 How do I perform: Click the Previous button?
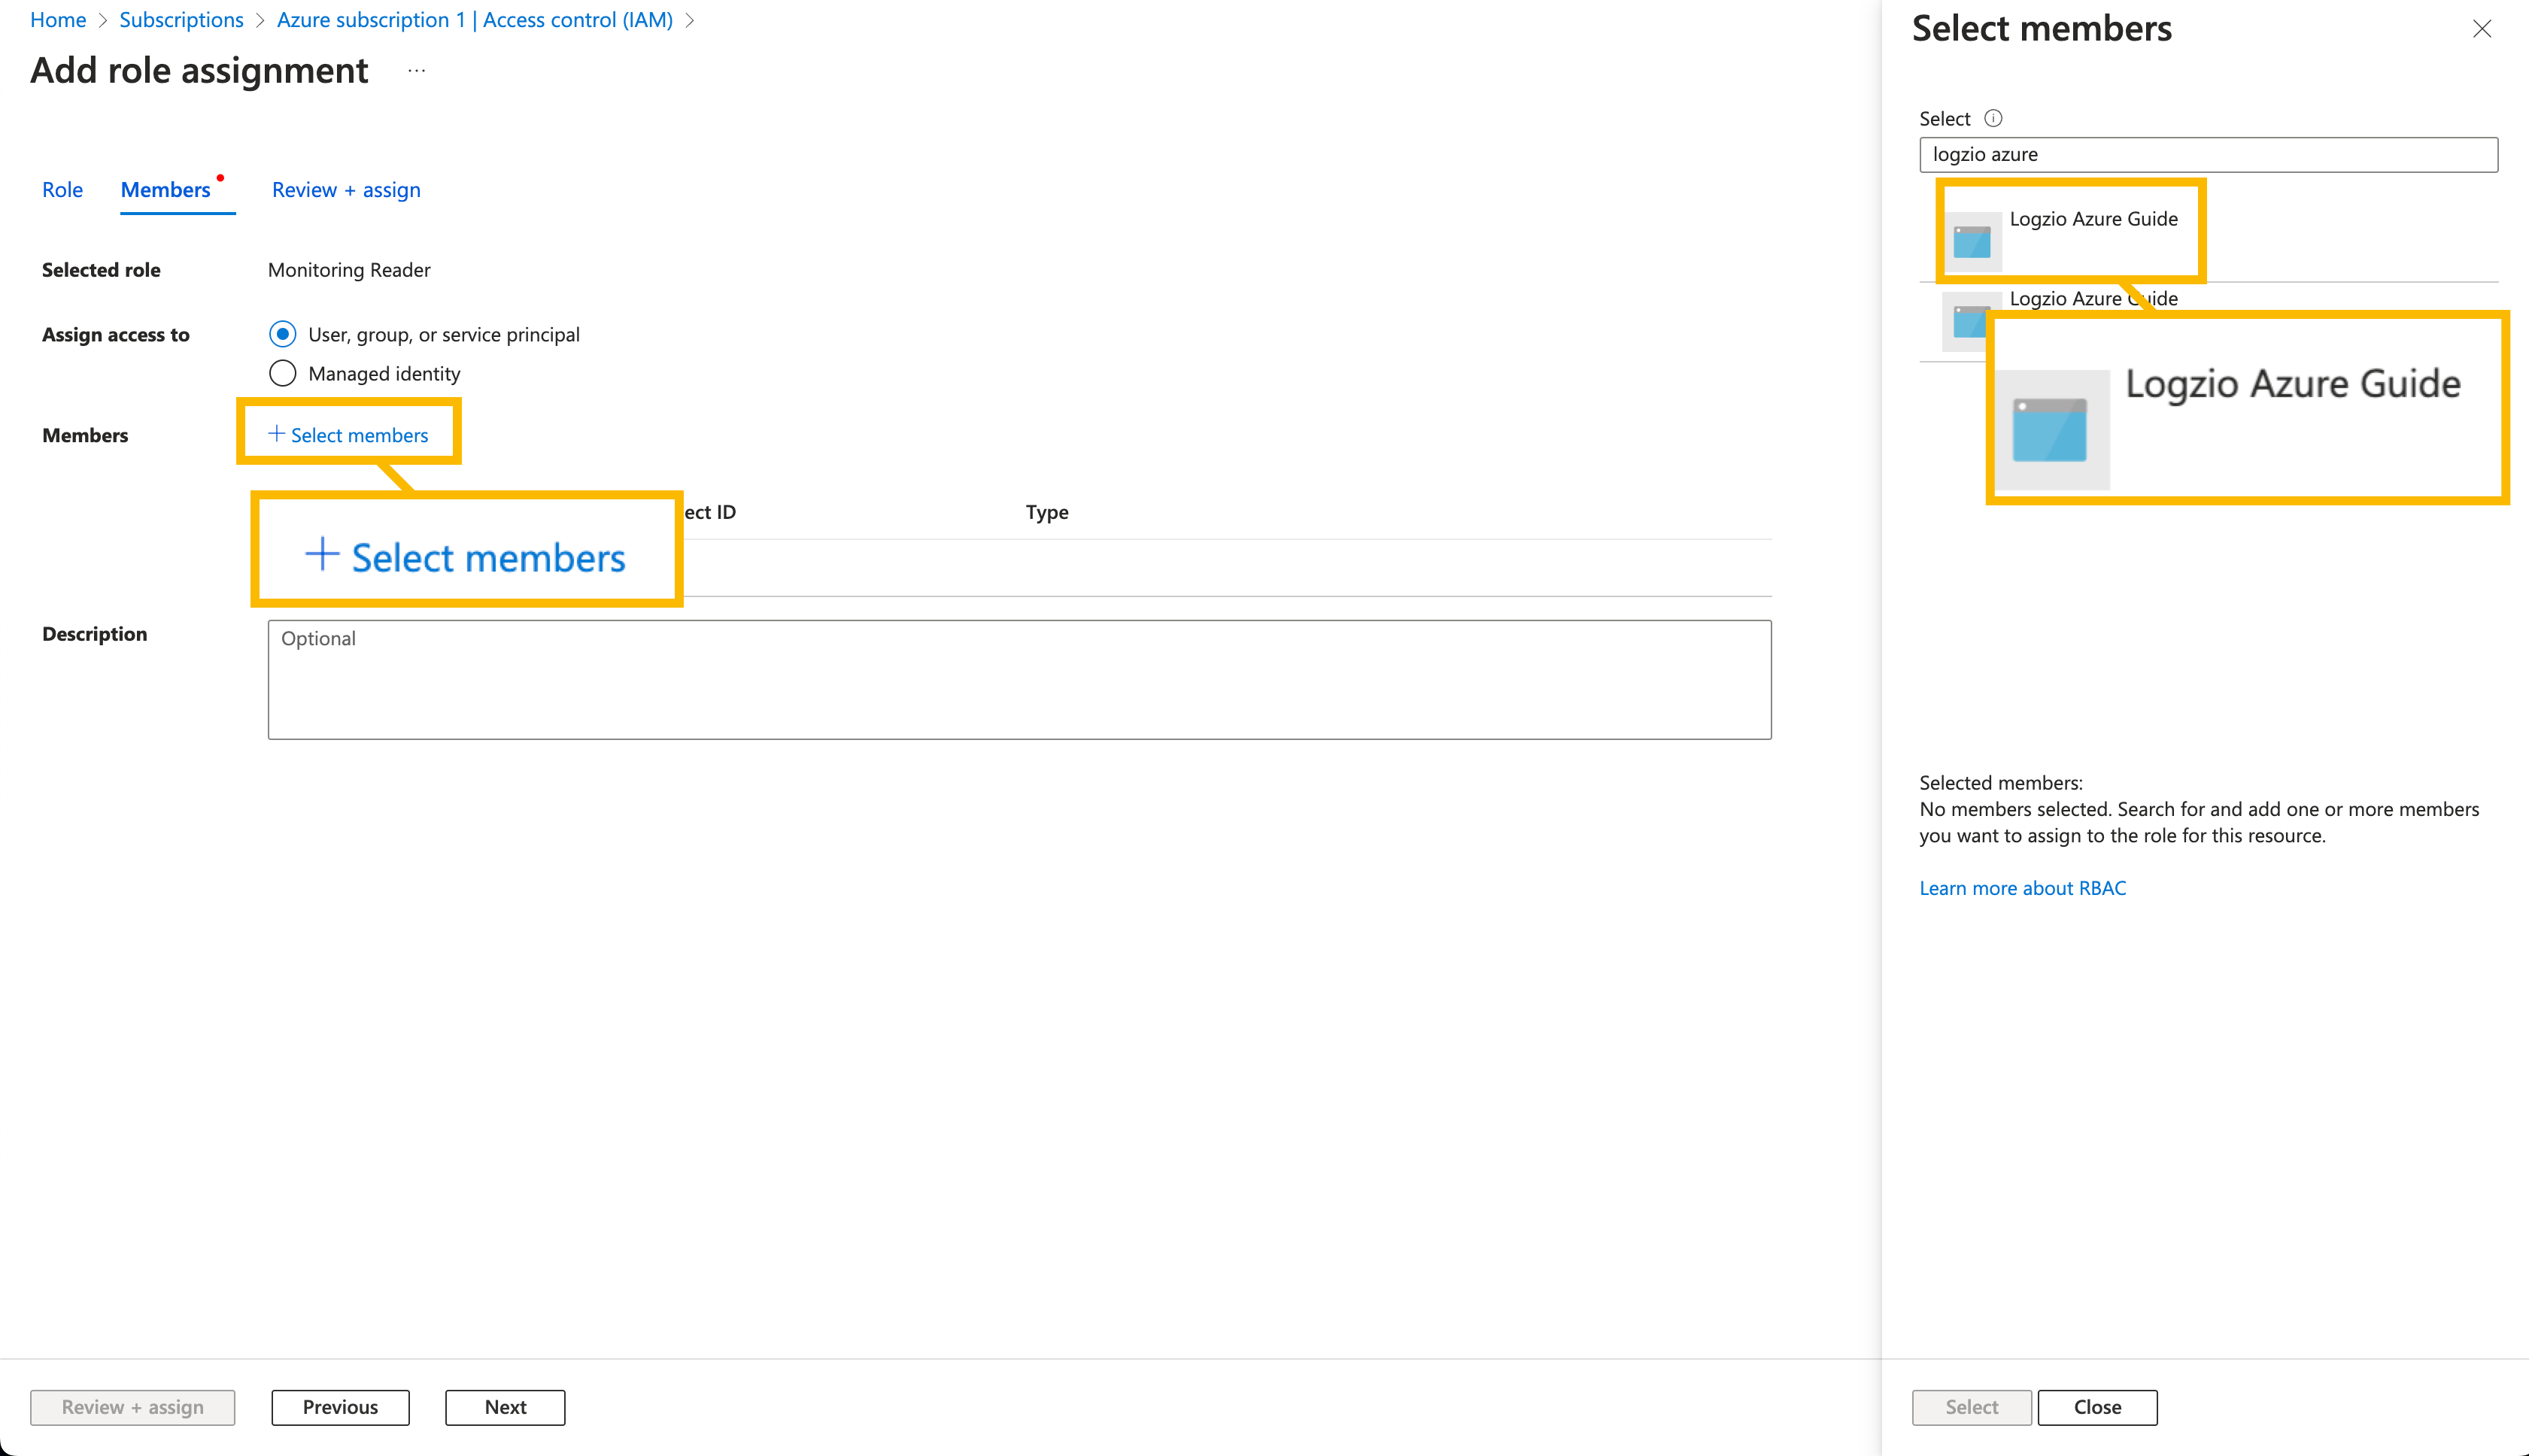(340, 1407)
